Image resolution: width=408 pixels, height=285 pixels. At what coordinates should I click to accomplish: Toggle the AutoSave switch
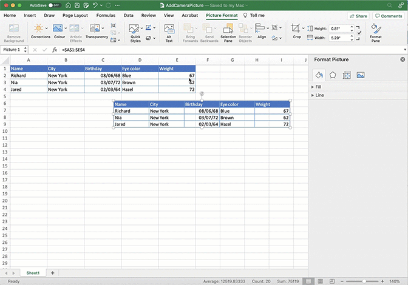click(x=55, y=5)
